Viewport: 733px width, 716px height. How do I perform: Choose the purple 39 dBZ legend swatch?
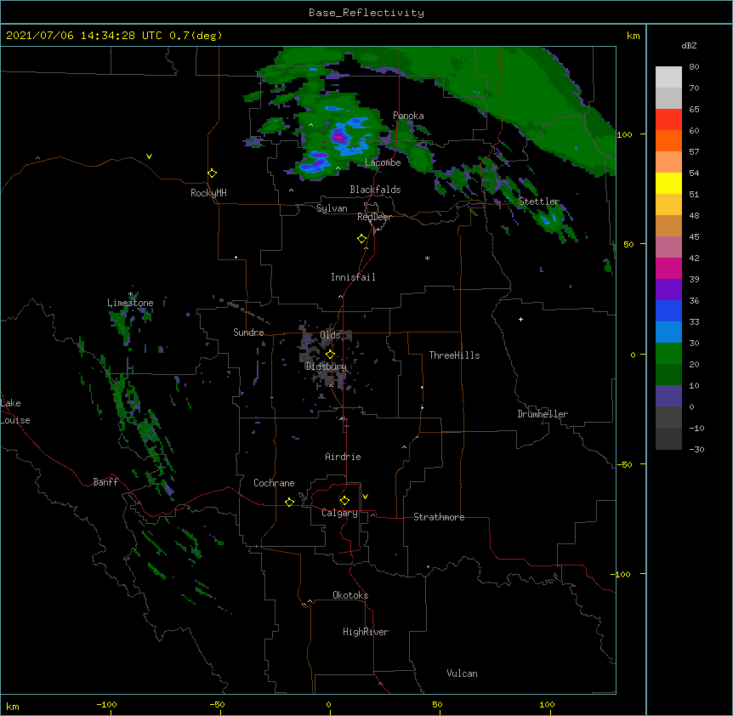(x=668, y=290)
